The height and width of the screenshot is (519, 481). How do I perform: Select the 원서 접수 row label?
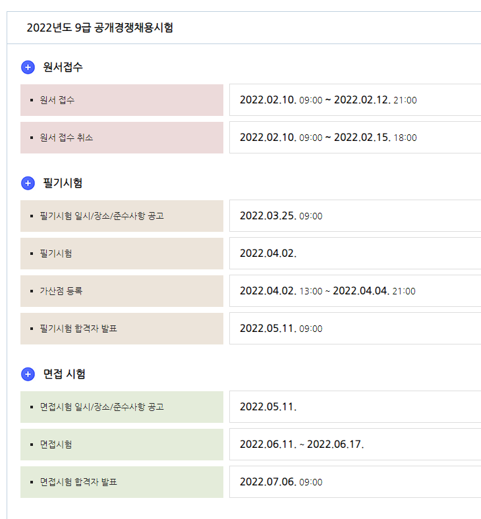pyautogui.click(x=57, y=100)
